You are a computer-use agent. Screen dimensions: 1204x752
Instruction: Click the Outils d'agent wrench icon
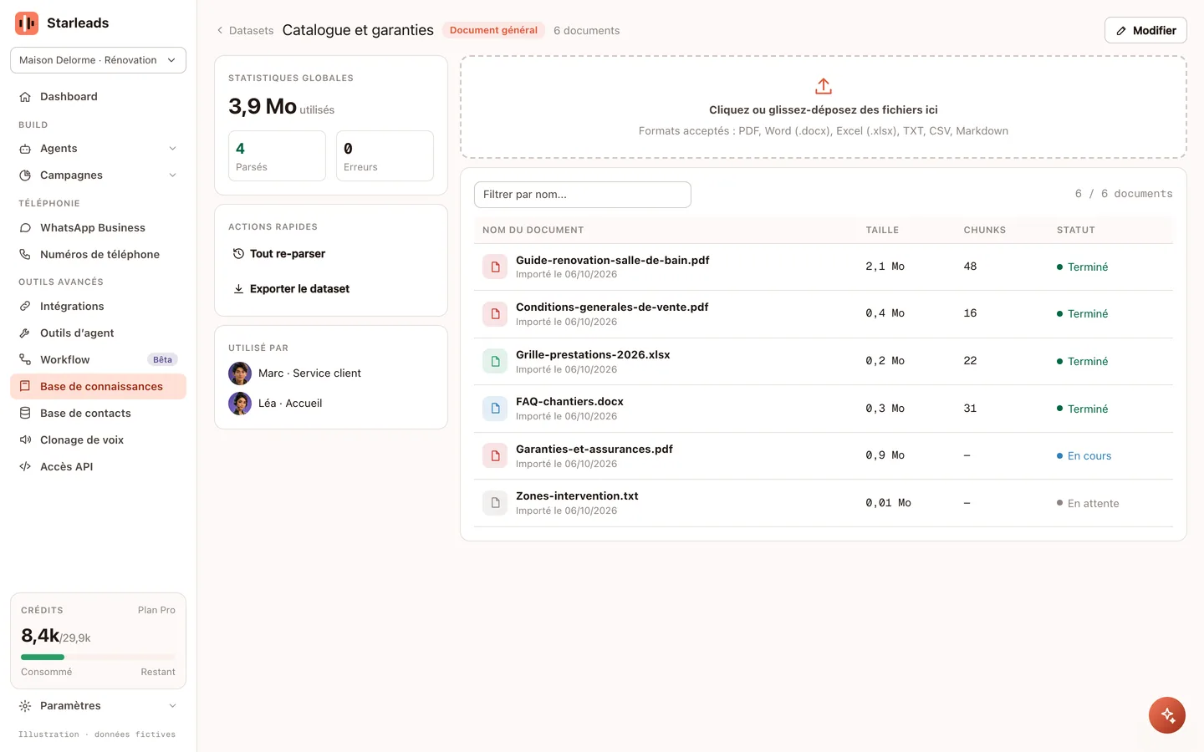(x=25, y=333)
